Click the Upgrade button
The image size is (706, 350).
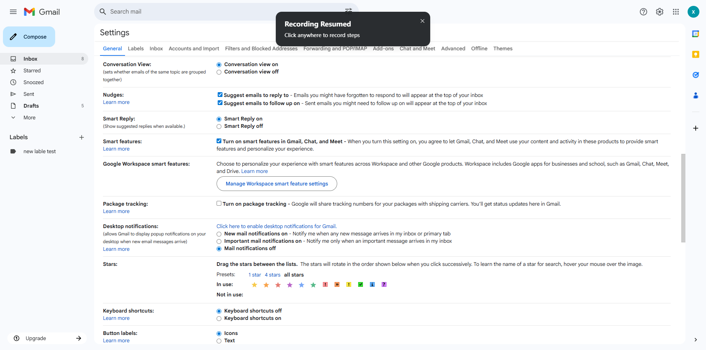coord(47,338)
